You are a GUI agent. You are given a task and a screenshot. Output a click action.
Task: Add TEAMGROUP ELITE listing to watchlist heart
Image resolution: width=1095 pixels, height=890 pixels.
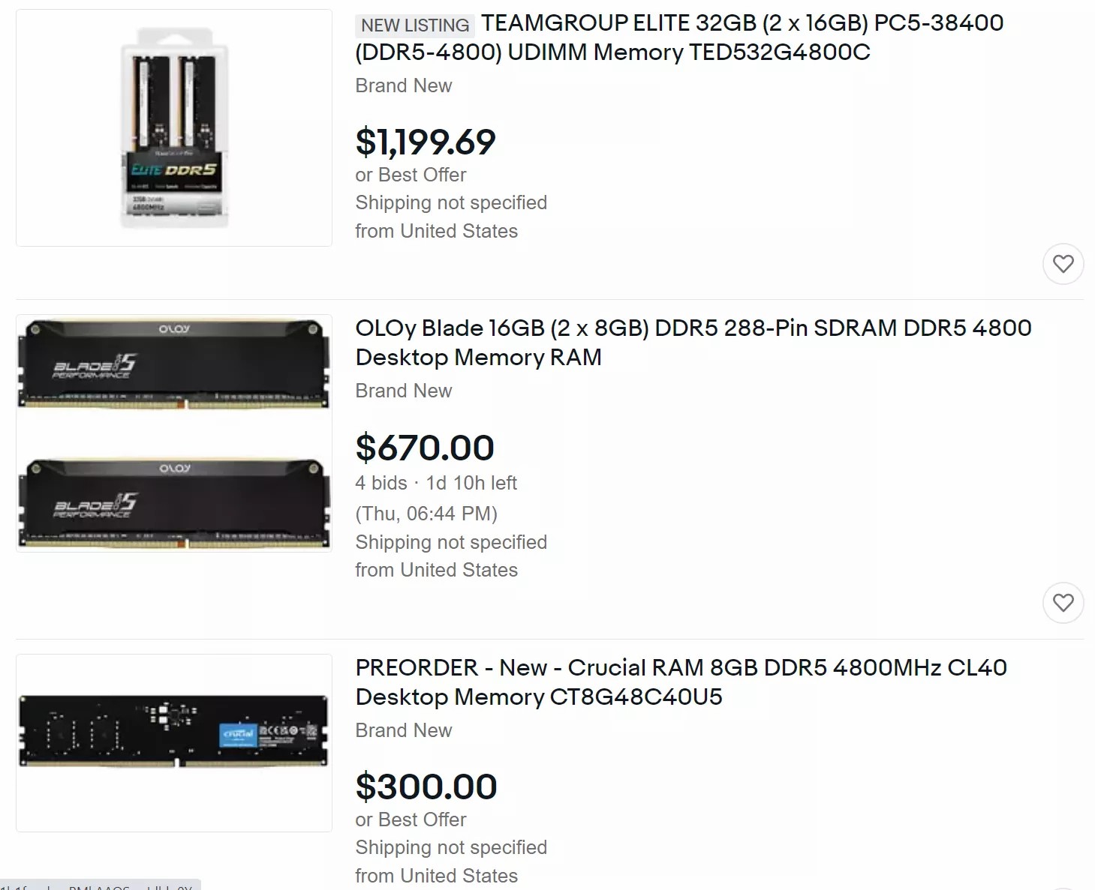[1063, 264]
